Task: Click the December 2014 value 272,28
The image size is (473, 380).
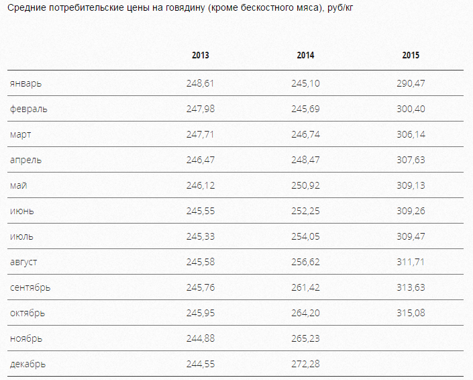Action: point(305,364)
